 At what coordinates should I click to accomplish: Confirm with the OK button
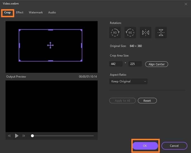click(145, 146)
